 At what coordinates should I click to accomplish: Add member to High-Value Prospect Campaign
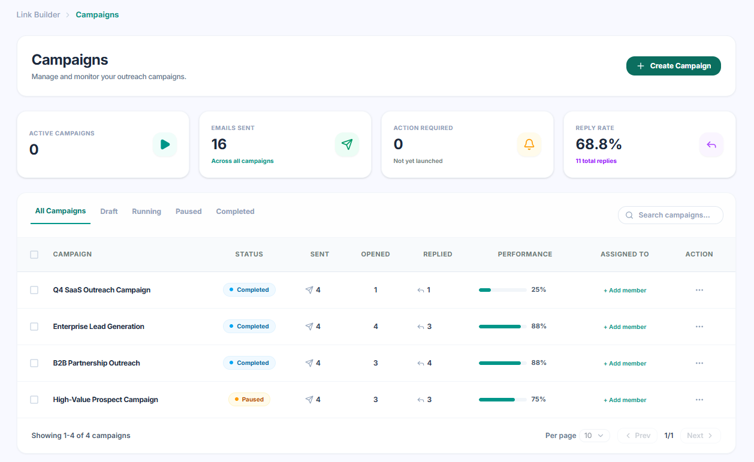(625, 400)
